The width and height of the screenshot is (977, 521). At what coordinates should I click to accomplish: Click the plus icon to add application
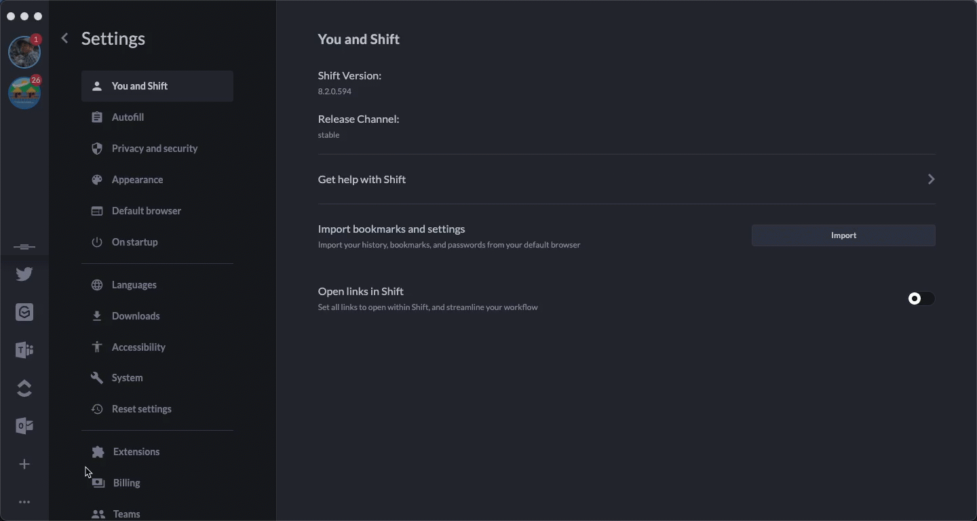24,464
